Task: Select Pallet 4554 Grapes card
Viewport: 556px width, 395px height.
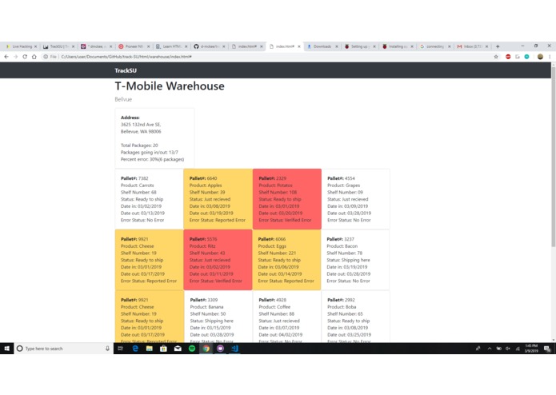Action: [x=356, y=199]
